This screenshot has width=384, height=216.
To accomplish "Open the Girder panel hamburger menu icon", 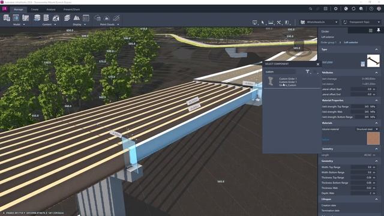I will coord(371,31).
